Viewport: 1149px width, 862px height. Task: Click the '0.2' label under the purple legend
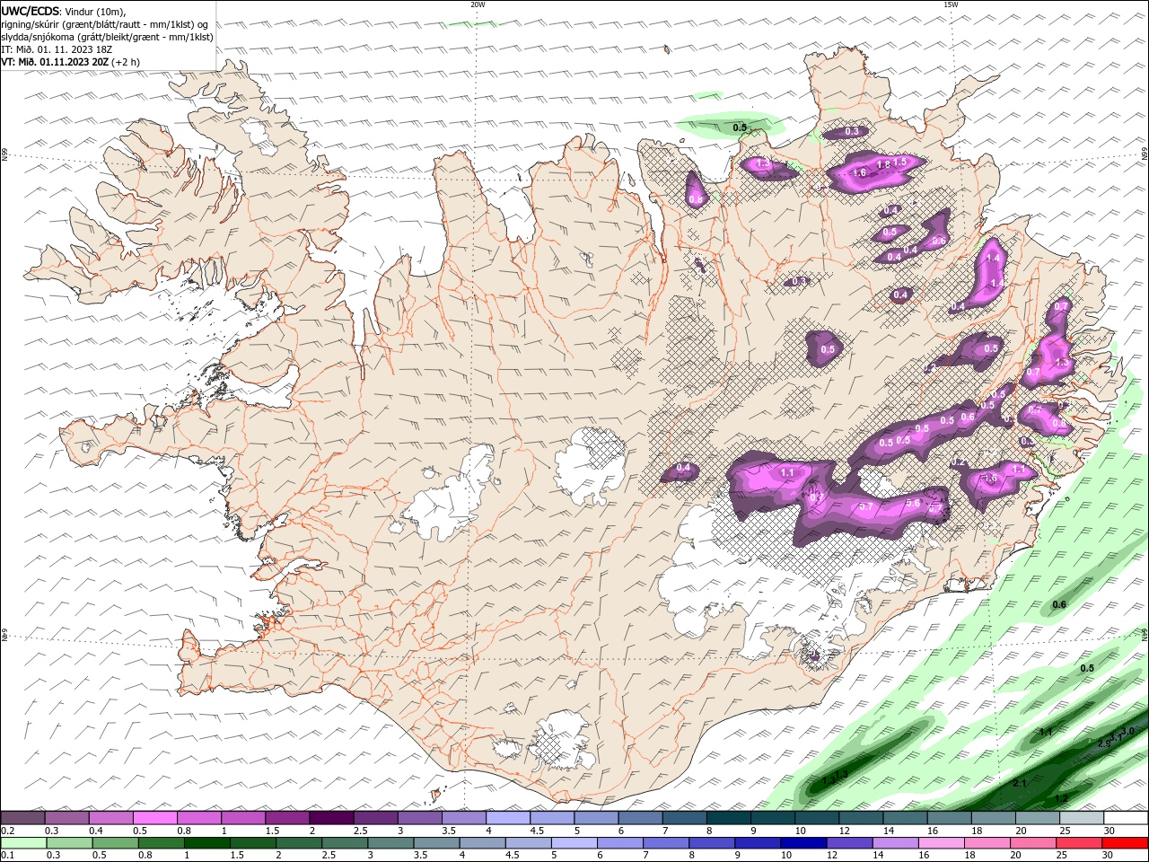[x=7, y=831]
